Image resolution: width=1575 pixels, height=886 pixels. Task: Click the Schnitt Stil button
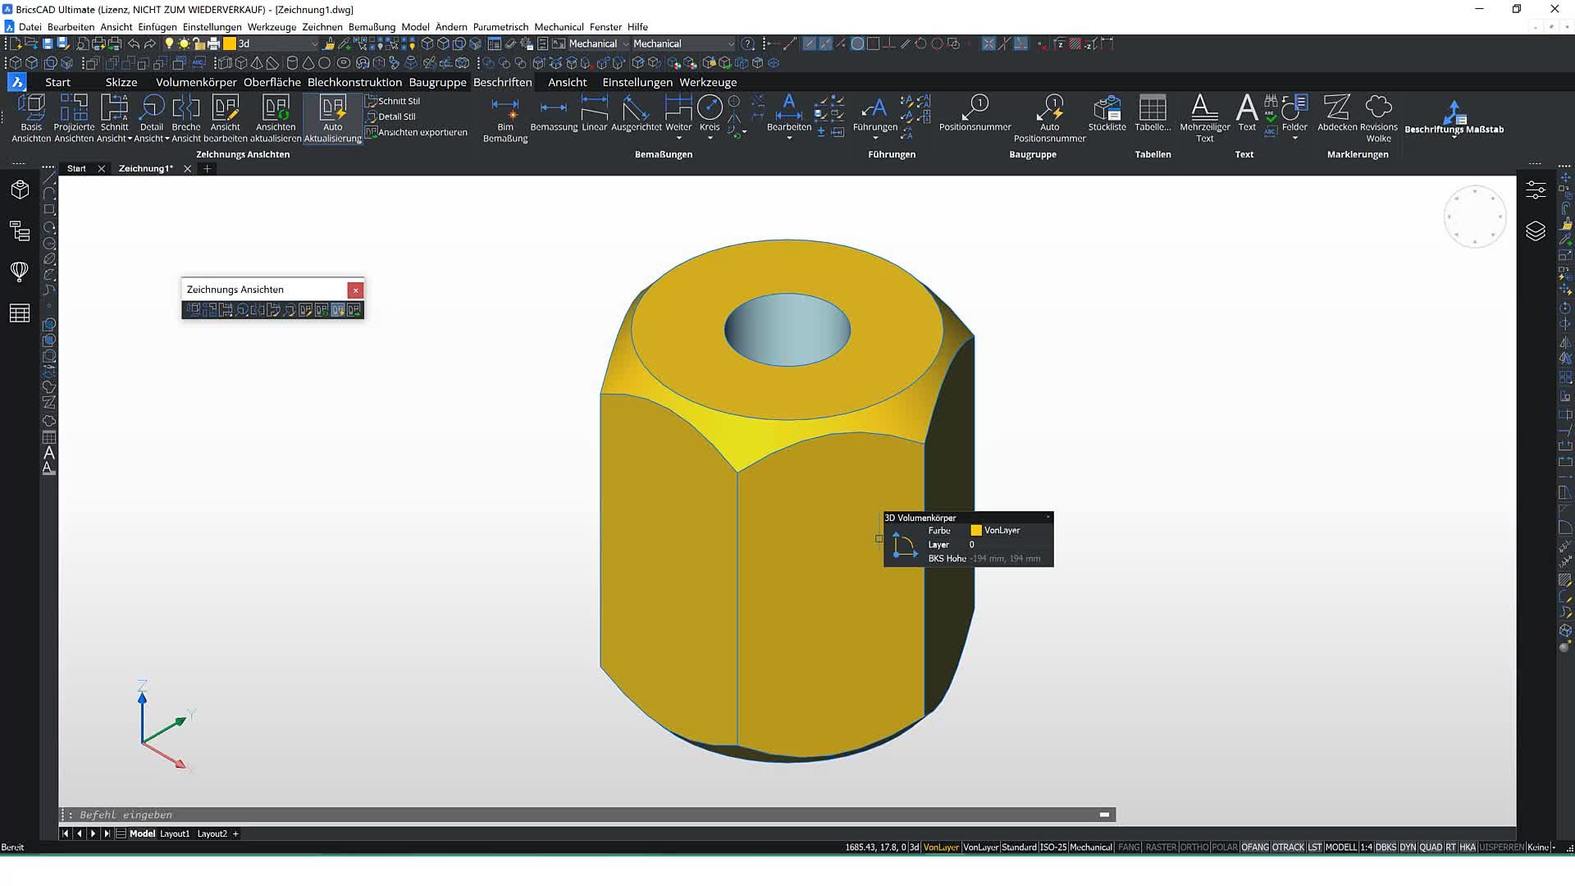tap(393, 101)
